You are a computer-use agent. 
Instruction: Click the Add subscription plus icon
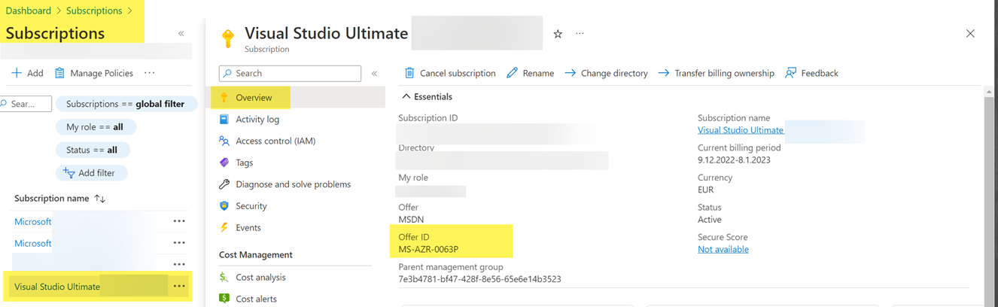click(17, 73)
